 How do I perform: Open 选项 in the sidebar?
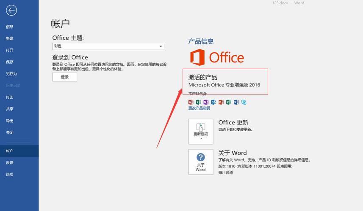pyautogui.click(x=10, y=175)
